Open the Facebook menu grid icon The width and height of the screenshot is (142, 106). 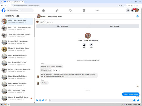pyautogui.click(x=128, y=10)
